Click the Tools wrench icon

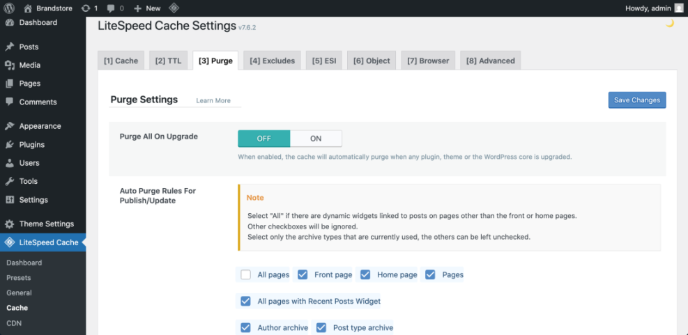(10, 182)
